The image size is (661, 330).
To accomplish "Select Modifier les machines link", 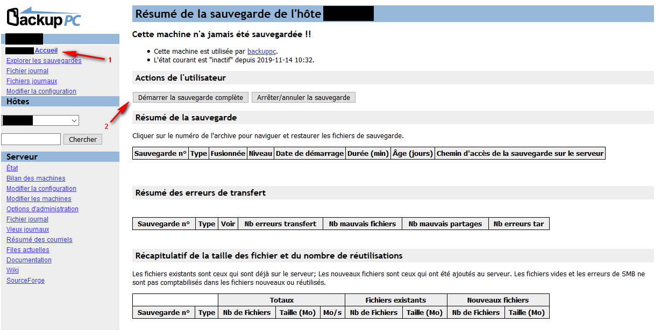I will [x=39, y=199].
